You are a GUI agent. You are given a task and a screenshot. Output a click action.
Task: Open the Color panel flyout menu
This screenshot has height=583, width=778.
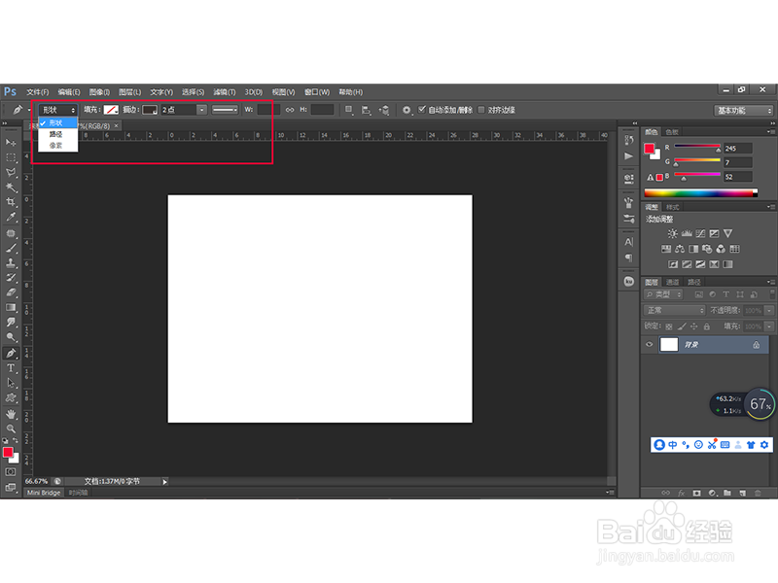coord(770,132)
